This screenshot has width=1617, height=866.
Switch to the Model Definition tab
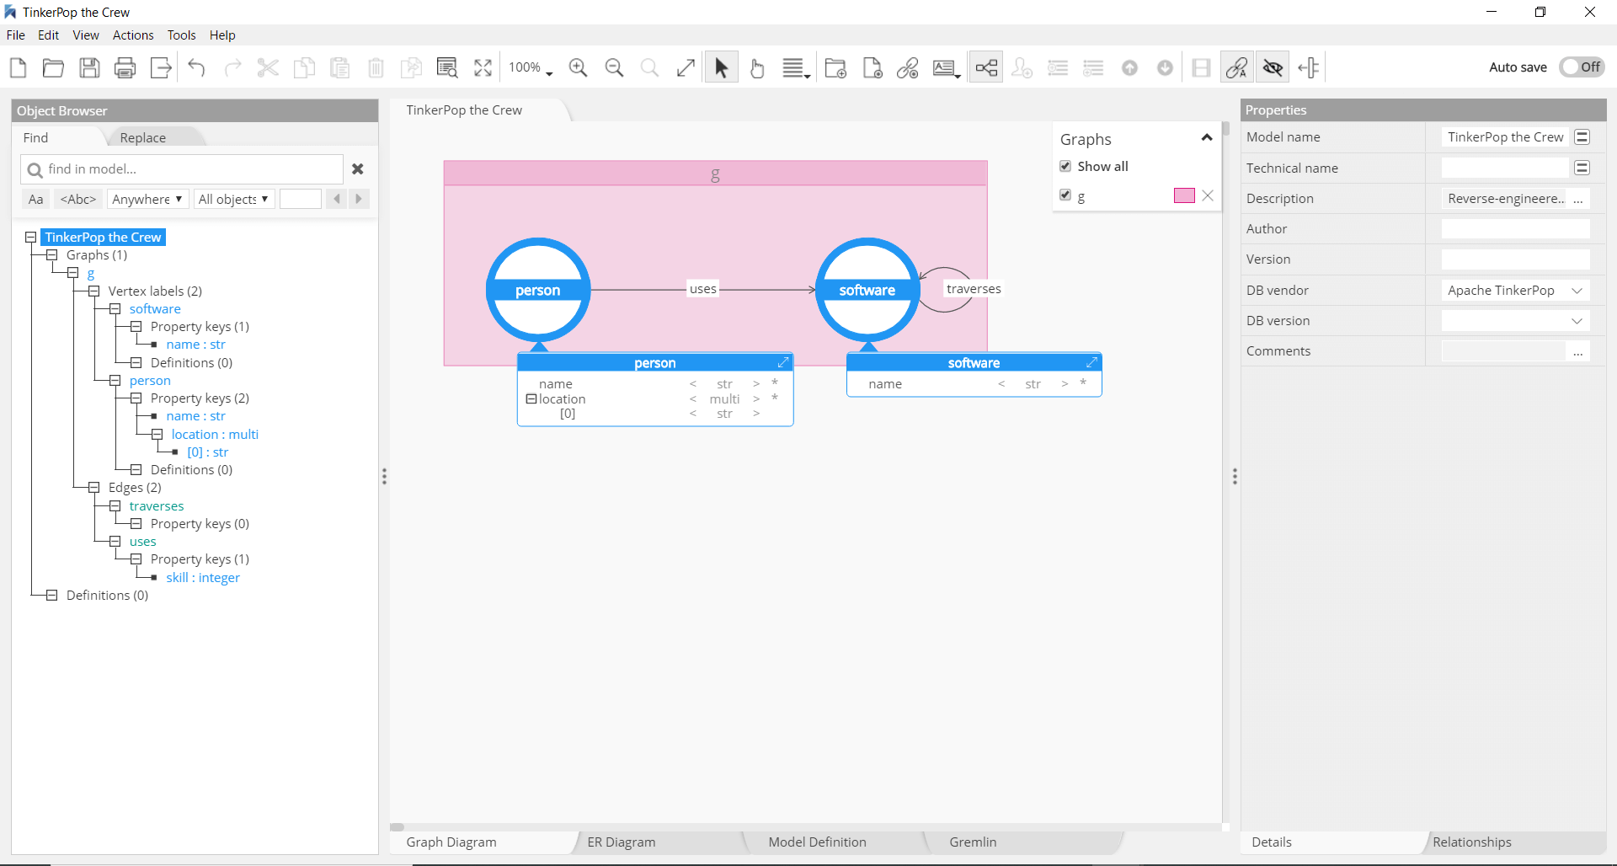[x=817, y=842]
